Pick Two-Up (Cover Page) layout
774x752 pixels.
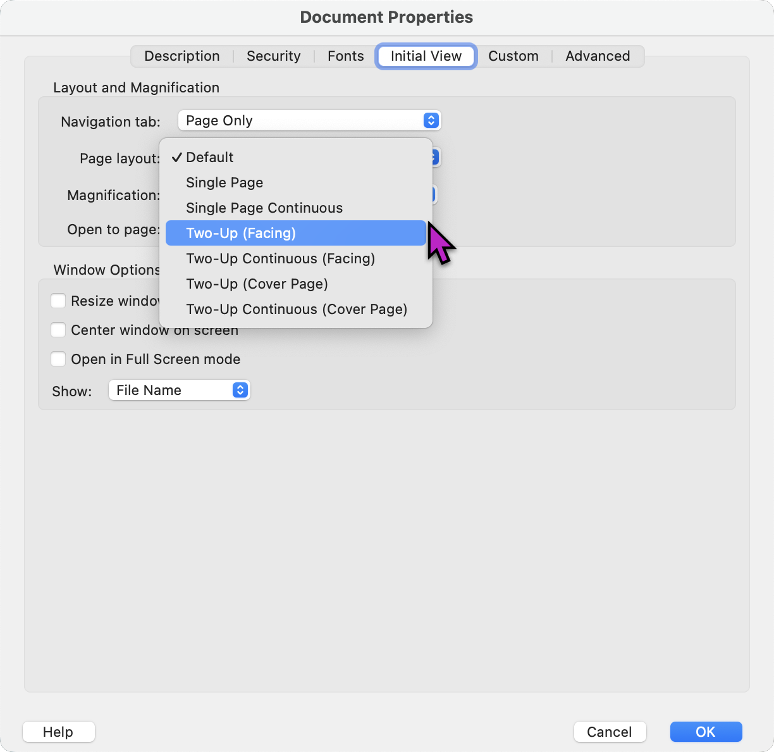pyautogui.click(x=257, y=284)
